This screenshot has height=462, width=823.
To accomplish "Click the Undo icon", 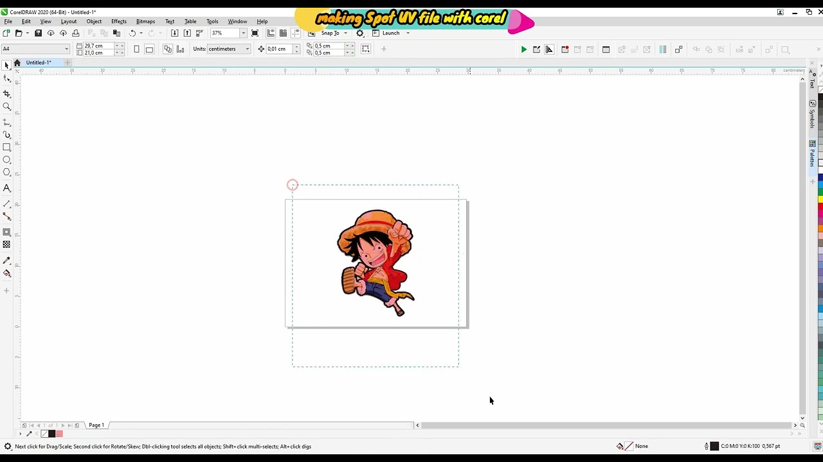I will (132, 33).
